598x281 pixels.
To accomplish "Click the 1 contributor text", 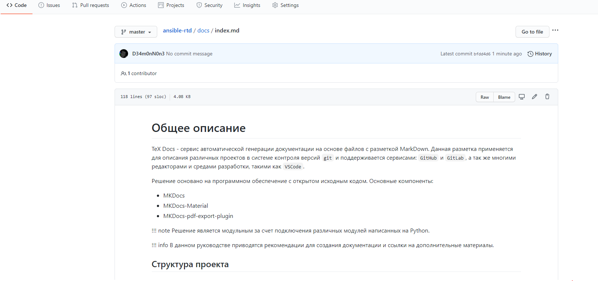I will click(x=142, y=73).
